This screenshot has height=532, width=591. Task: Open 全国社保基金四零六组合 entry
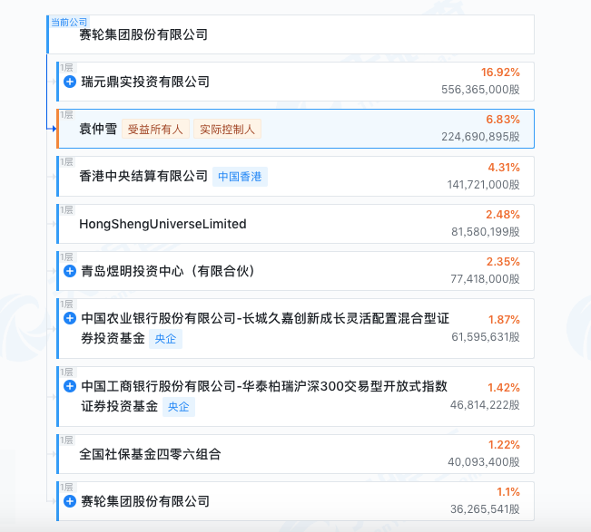[150, 454]
